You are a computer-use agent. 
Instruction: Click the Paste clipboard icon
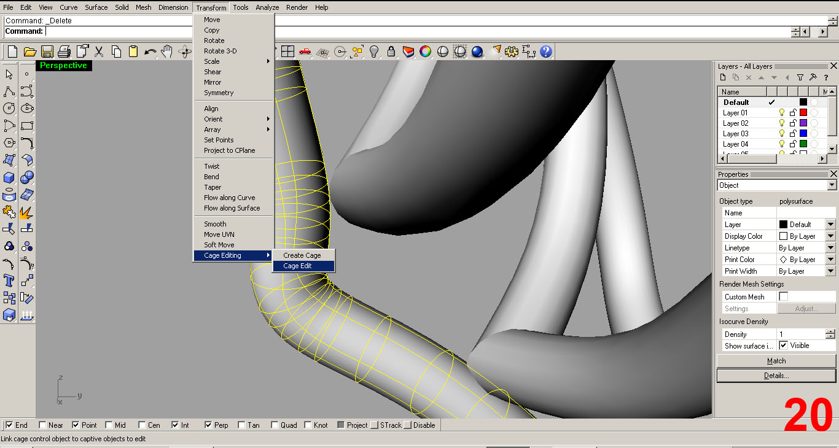point(133,52)
